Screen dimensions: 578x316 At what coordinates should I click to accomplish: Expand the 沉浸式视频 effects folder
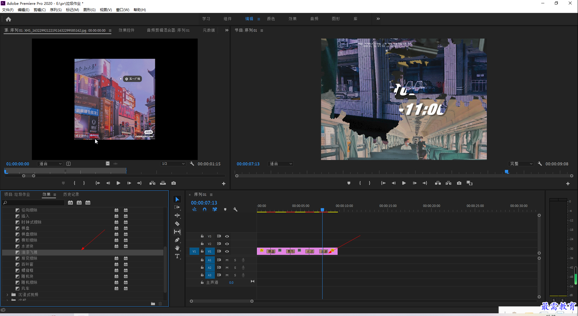click(7, 295)
